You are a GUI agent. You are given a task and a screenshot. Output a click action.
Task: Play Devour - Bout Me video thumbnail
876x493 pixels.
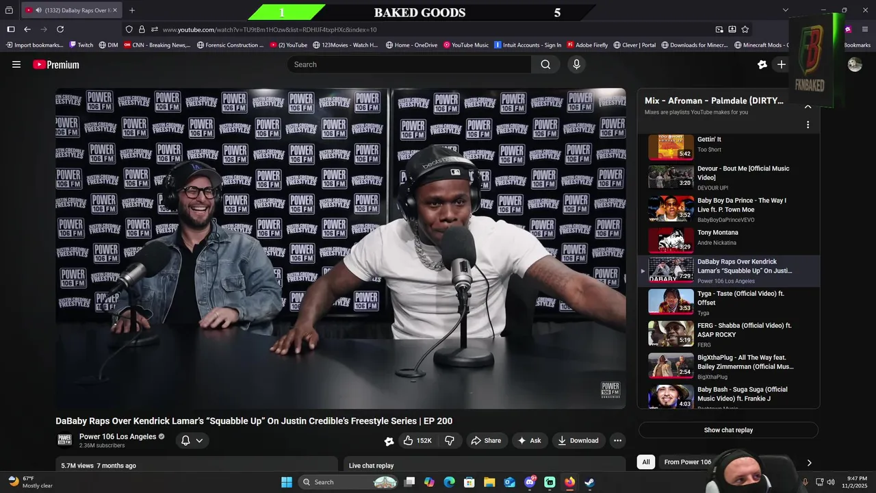tap(671, 177)
